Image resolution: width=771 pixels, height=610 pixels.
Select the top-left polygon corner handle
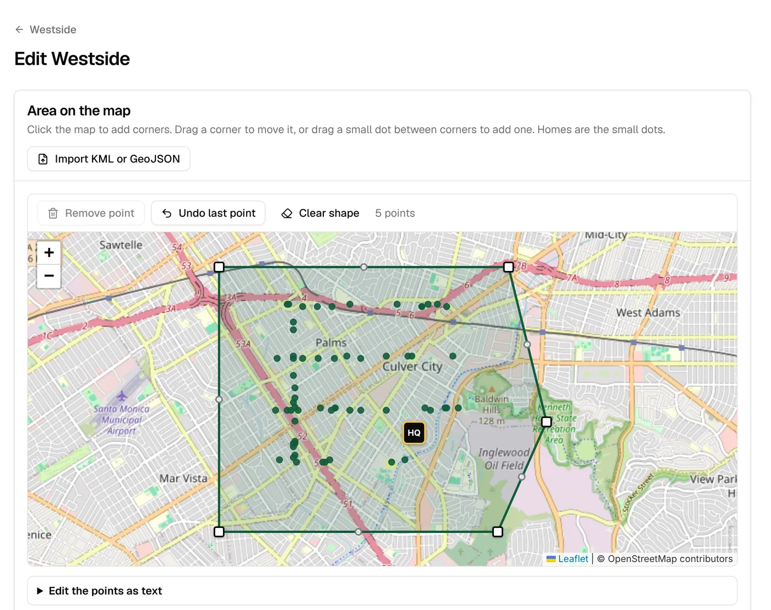[219, 267]
